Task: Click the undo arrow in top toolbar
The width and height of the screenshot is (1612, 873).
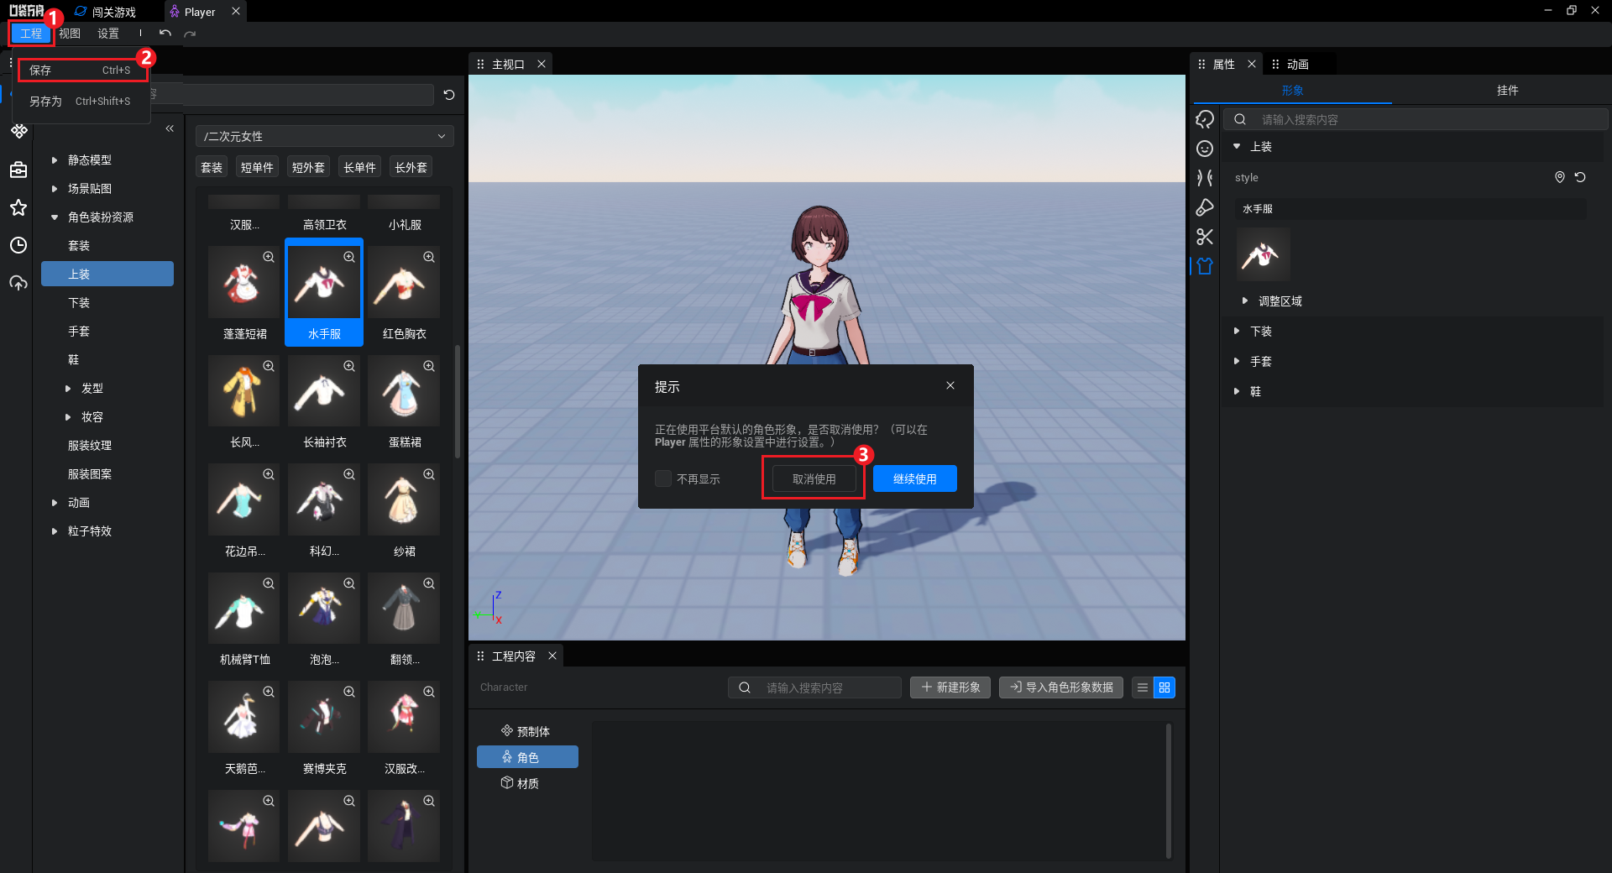Action: click(x=165, y=34)
